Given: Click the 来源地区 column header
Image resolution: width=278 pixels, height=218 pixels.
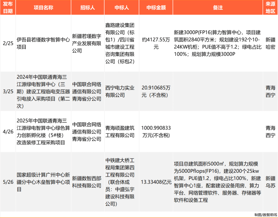Looking at the screenshot, I should [x=270, y=8].
